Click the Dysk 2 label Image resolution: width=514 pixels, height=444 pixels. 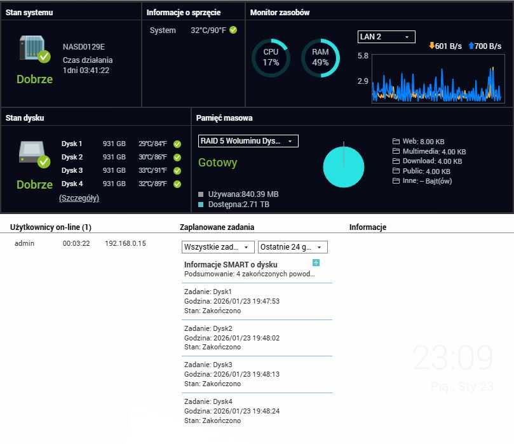point(72,158)
